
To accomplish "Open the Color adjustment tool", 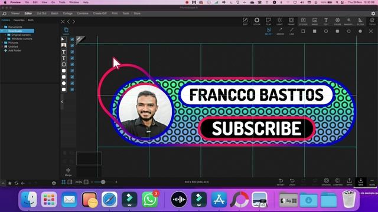I will click(x=257, y=21).
